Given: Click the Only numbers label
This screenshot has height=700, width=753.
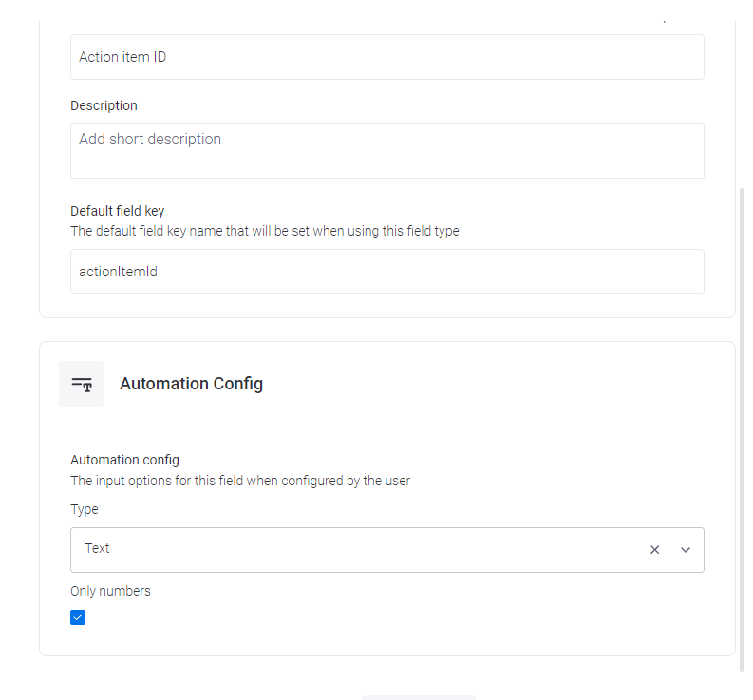Looking at the screenshot, I should click(110, 591).
